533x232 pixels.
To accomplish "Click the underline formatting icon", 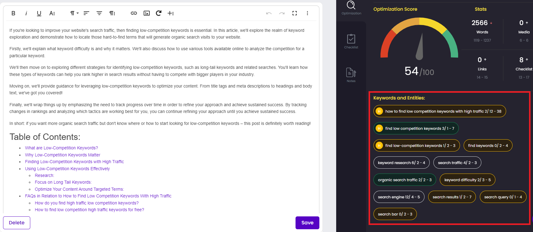I will [39, 13].
